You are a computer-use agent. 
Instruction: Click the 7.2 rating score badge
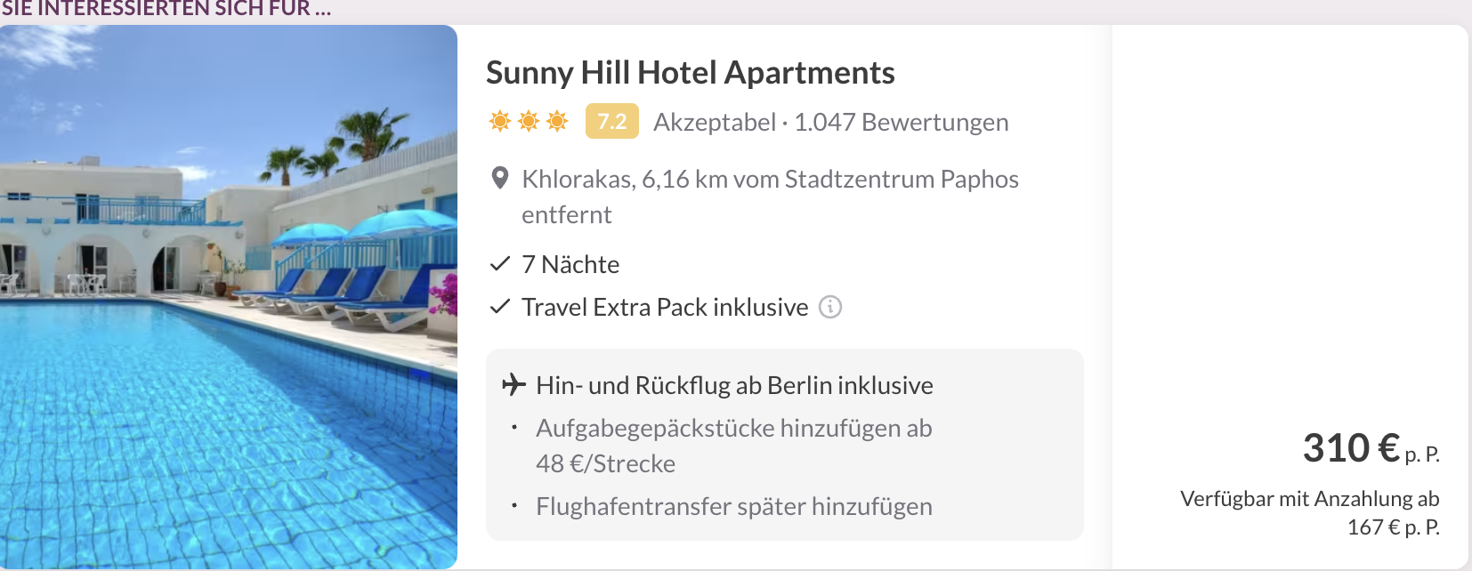(x=611, y=121)
